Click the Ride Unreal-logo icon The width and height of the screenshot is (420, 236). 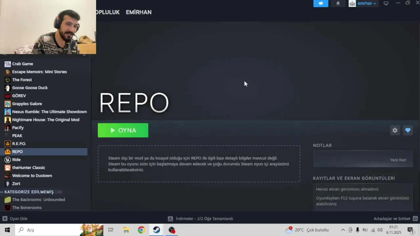pyautogui.click(x=8, y=160)
